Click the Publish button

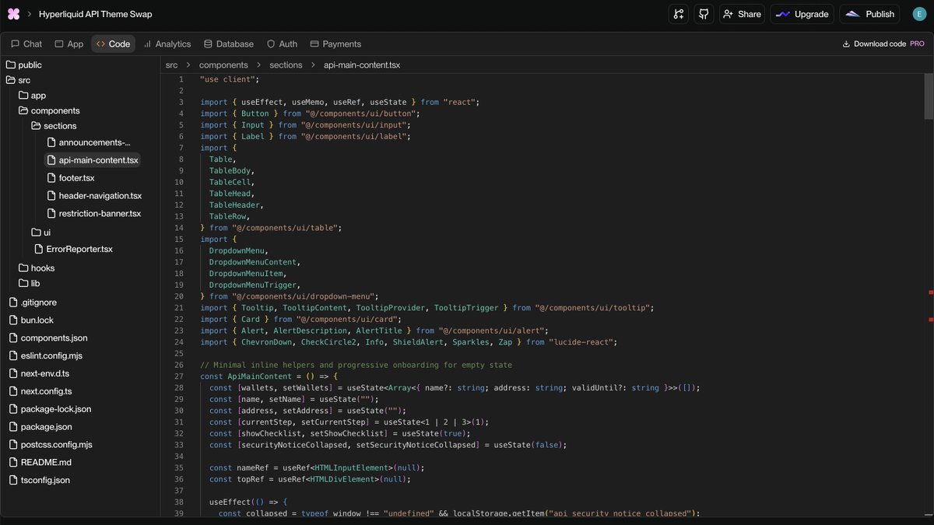pos(869,13)
